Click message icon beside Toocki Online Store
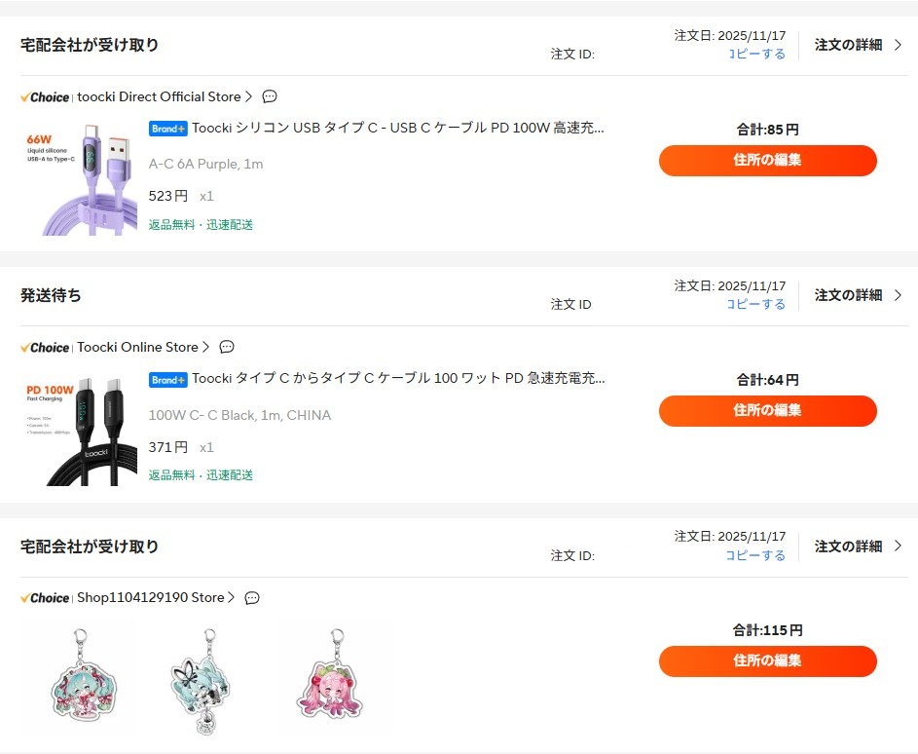The image size is (918, 754). point(227,347)
